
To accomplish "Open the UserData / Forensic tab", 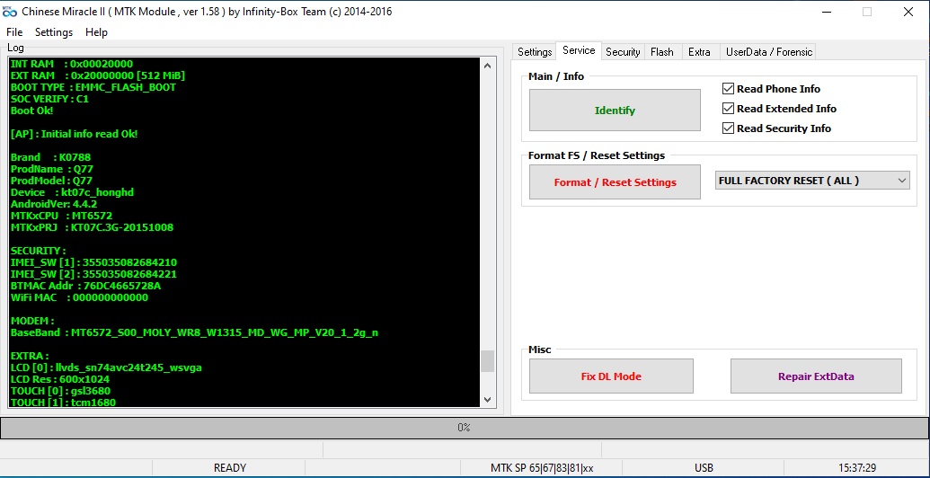I will (768, 52).
